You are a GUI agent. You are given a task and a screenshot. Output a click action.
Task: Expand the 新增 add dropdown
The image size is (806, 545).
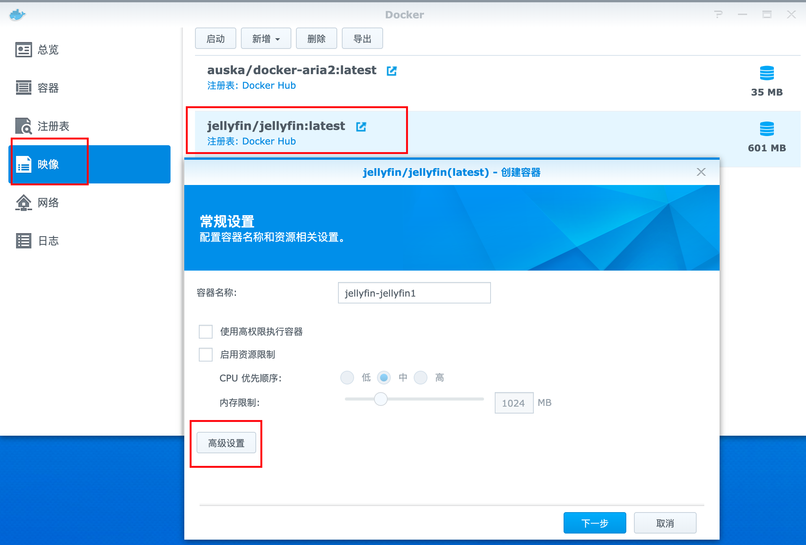(266, 39)
